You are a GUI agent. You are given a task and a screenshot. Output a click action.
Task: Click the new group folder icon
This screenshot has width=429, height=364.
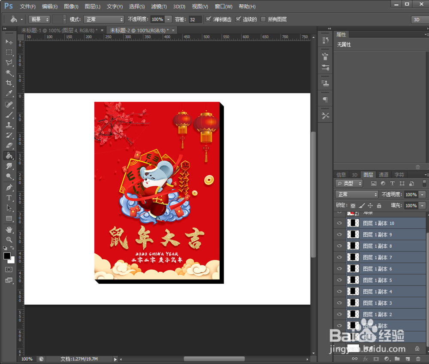coord(397,358)
